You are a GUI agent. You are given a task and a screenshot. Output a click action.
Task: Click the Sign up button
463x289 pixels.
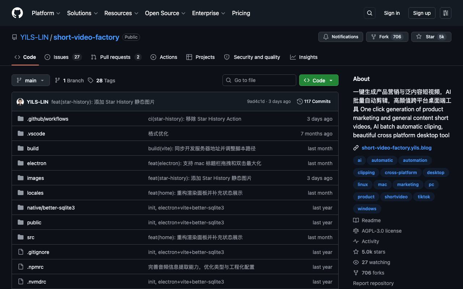tap(422, 13)
